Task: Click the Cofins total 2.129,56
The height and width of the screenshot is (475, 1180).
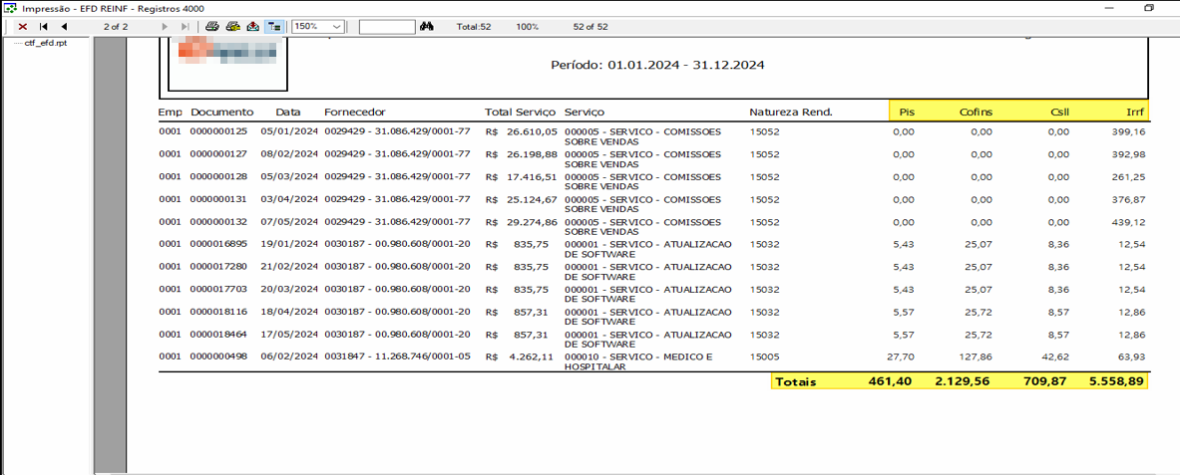Action: click(964, 381)
